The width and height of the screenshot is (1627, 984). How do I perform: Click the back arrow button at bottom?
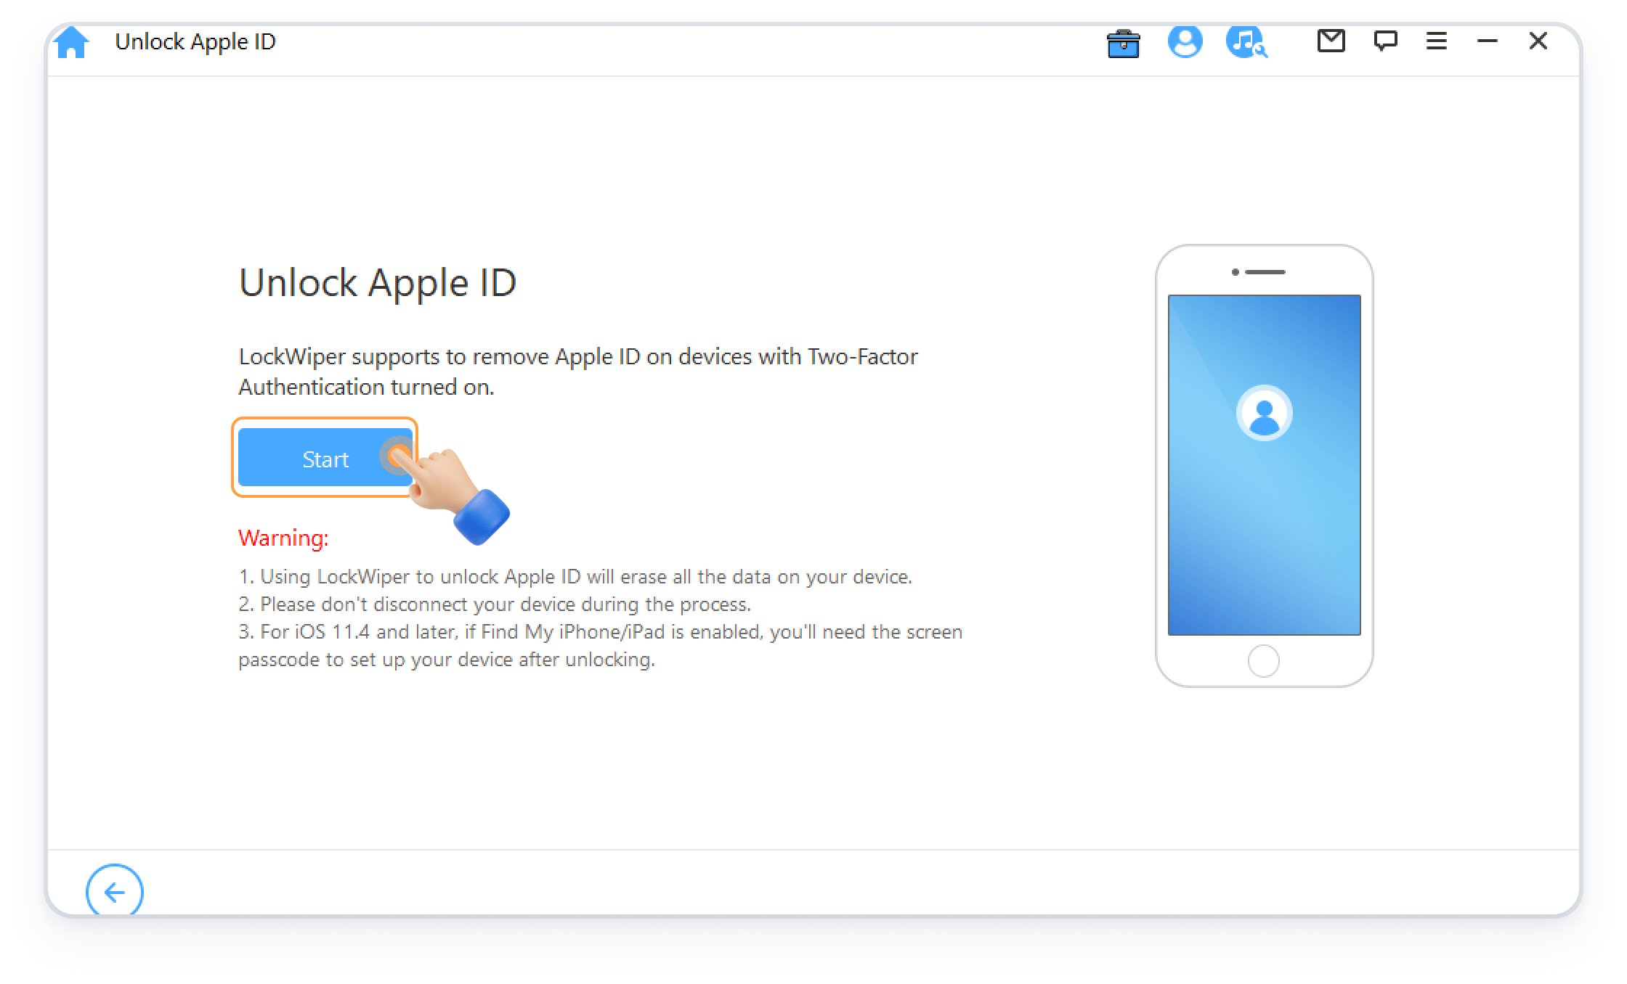pos(115,893)
